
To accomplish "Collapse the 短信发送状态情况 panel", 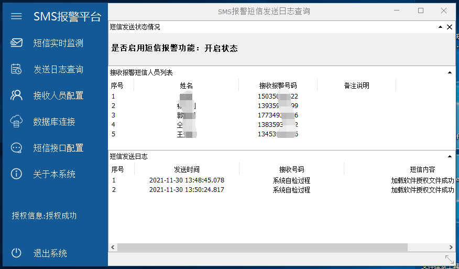I will 441,27.
